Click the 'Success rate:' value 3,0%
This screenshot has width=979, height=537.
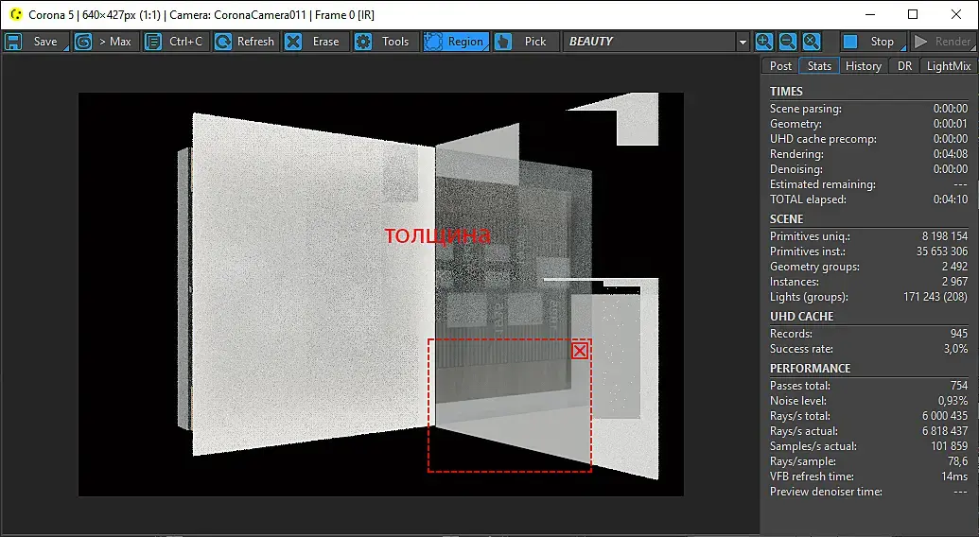pyautogui.click(x=956, y=349)
